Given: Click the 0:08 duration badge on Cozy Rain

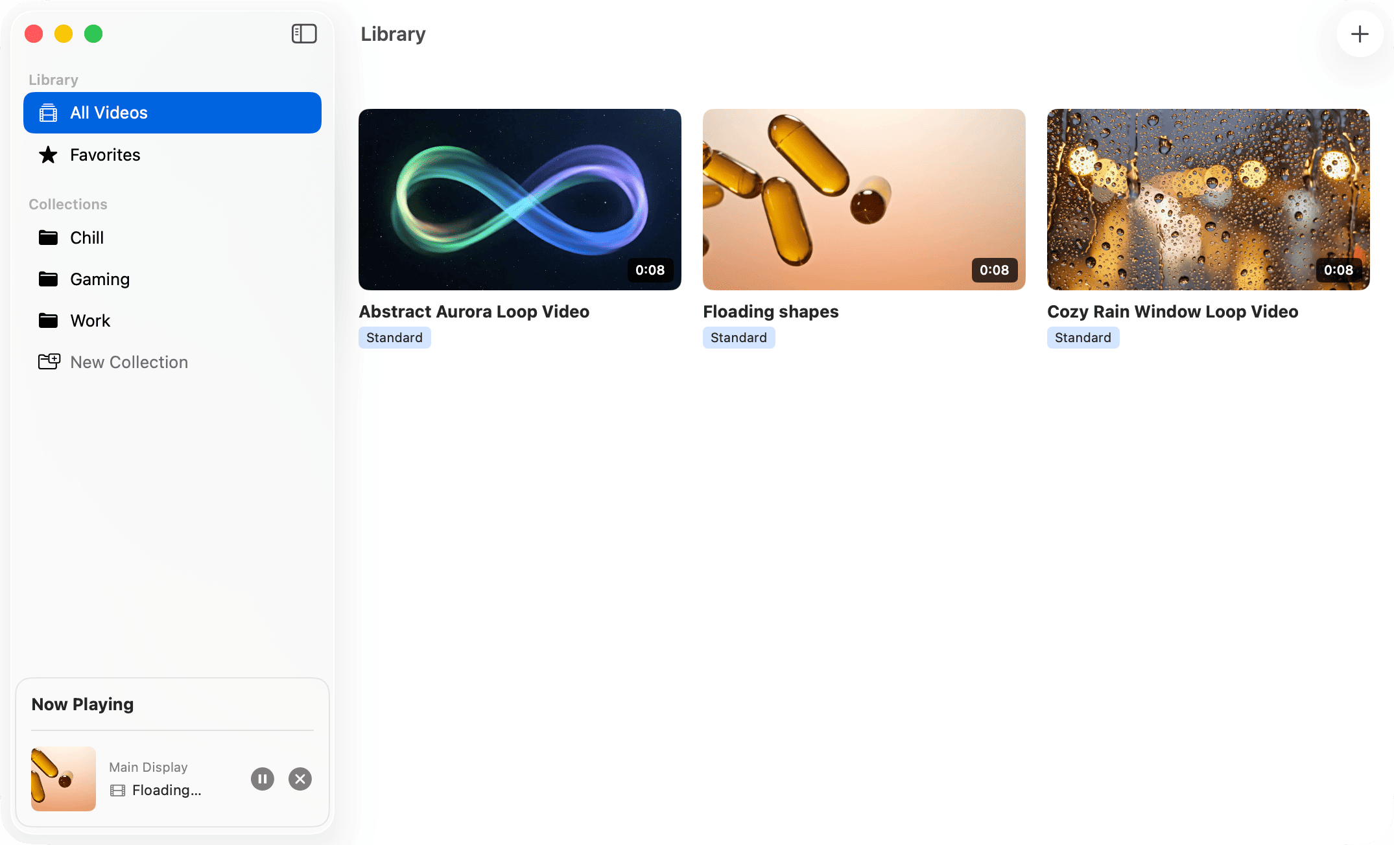Looking at the screenshot, I should (1338, 270).
